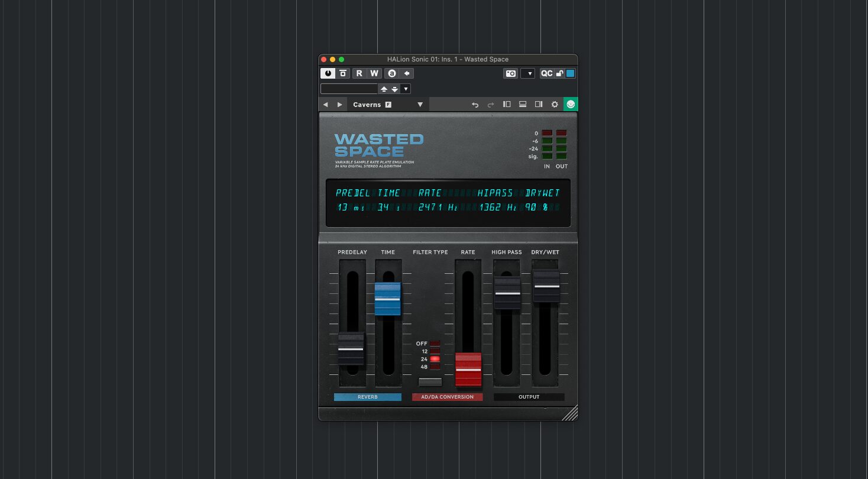This screenshot has height=479, width=868.
Task: Toggle the bypass effect button
Action: pyautogui.click(x=342, y=73)
